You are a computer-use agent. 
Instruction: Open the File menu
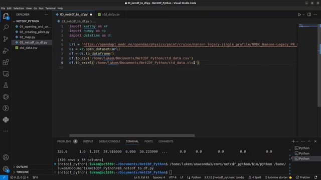3,8
